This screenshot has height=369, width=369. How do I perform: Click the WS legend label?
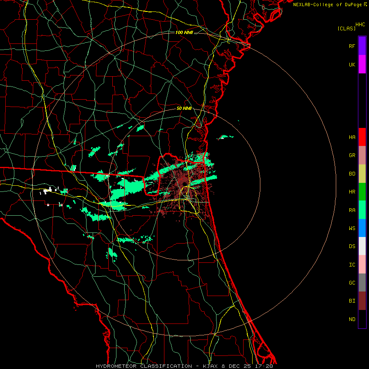pos(352,228)
